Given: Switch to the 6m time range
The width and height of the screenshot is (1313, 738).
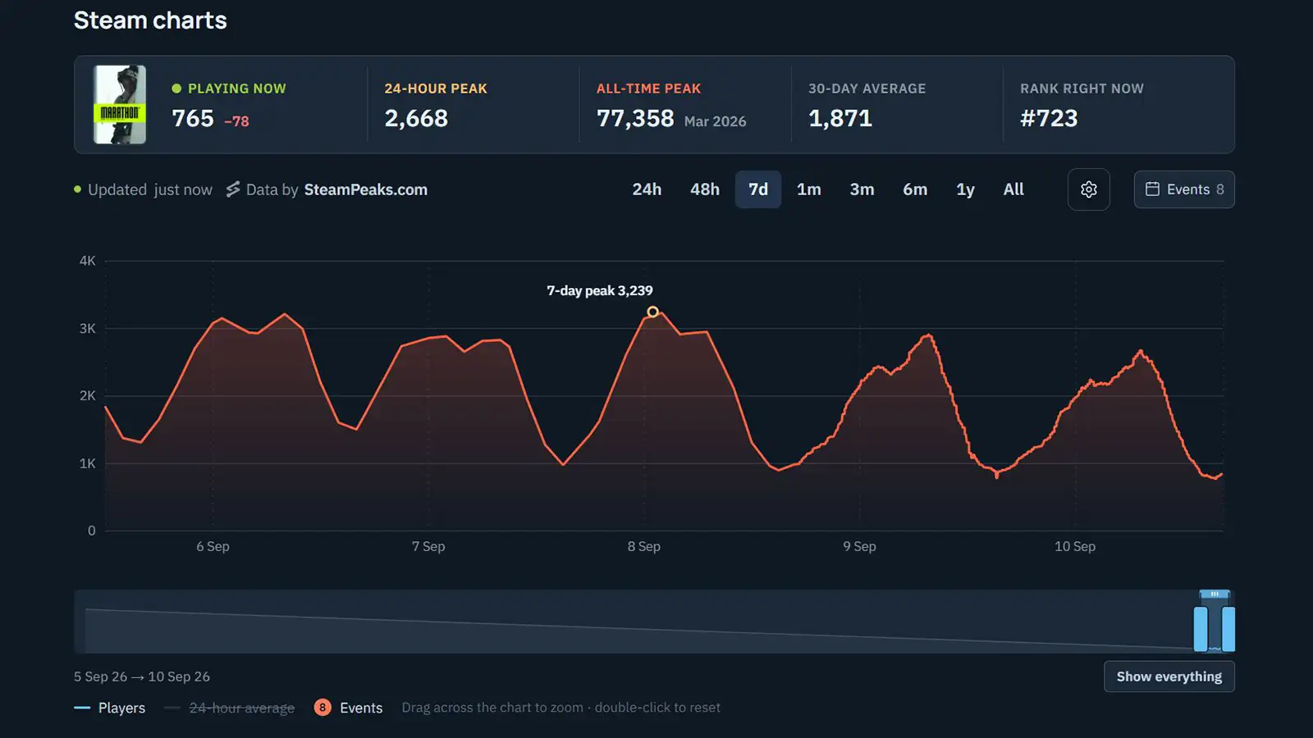Looking at the screenshot, I should (x=915, y=189).
